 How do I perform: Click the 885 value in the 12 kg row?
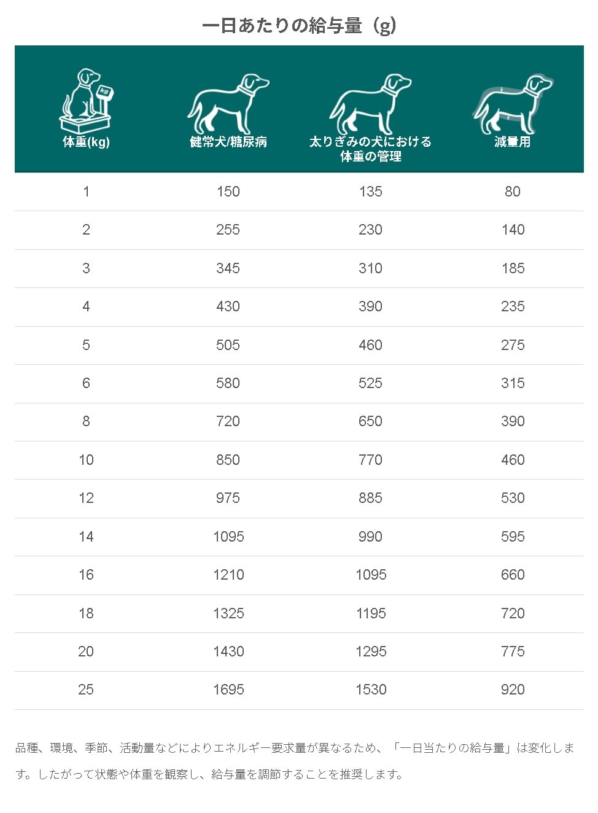370,498
